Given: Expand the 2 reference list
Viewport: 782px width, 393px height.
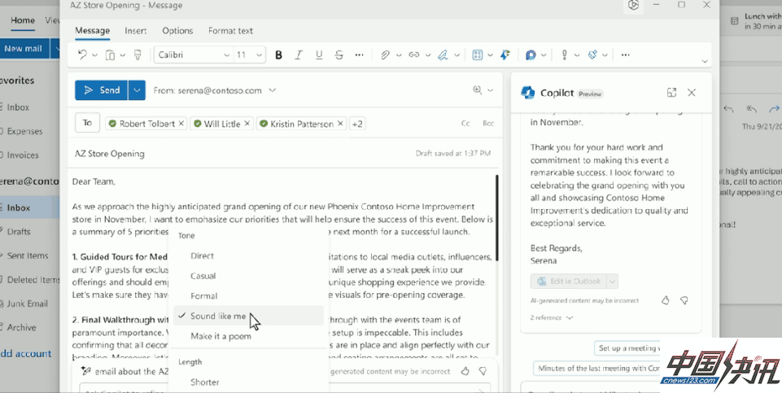Looking at the screenshot, I should 551,317.
